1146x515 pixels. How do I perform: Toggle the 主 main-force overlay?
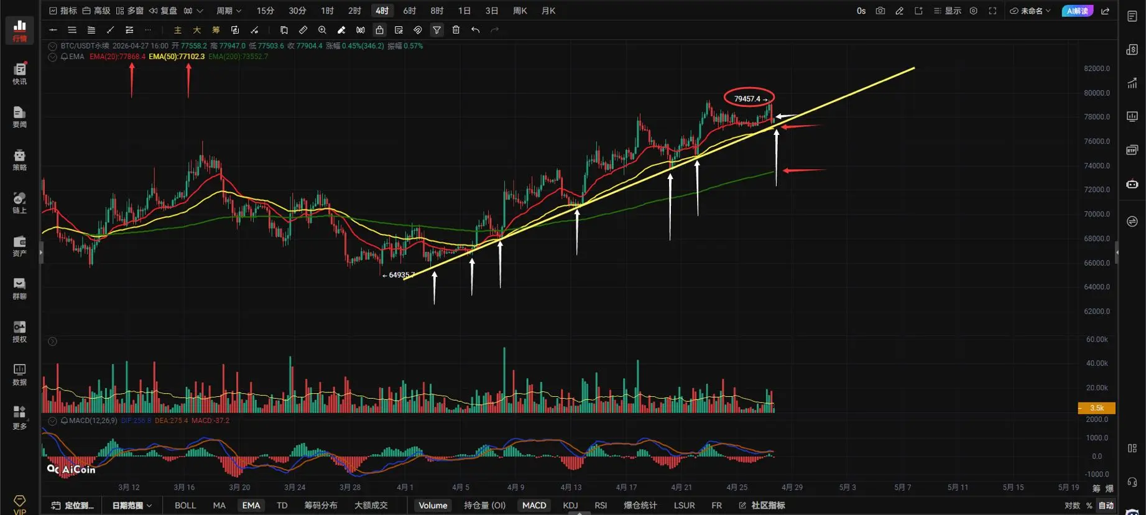pyautogui.click(x=178, y=30)
